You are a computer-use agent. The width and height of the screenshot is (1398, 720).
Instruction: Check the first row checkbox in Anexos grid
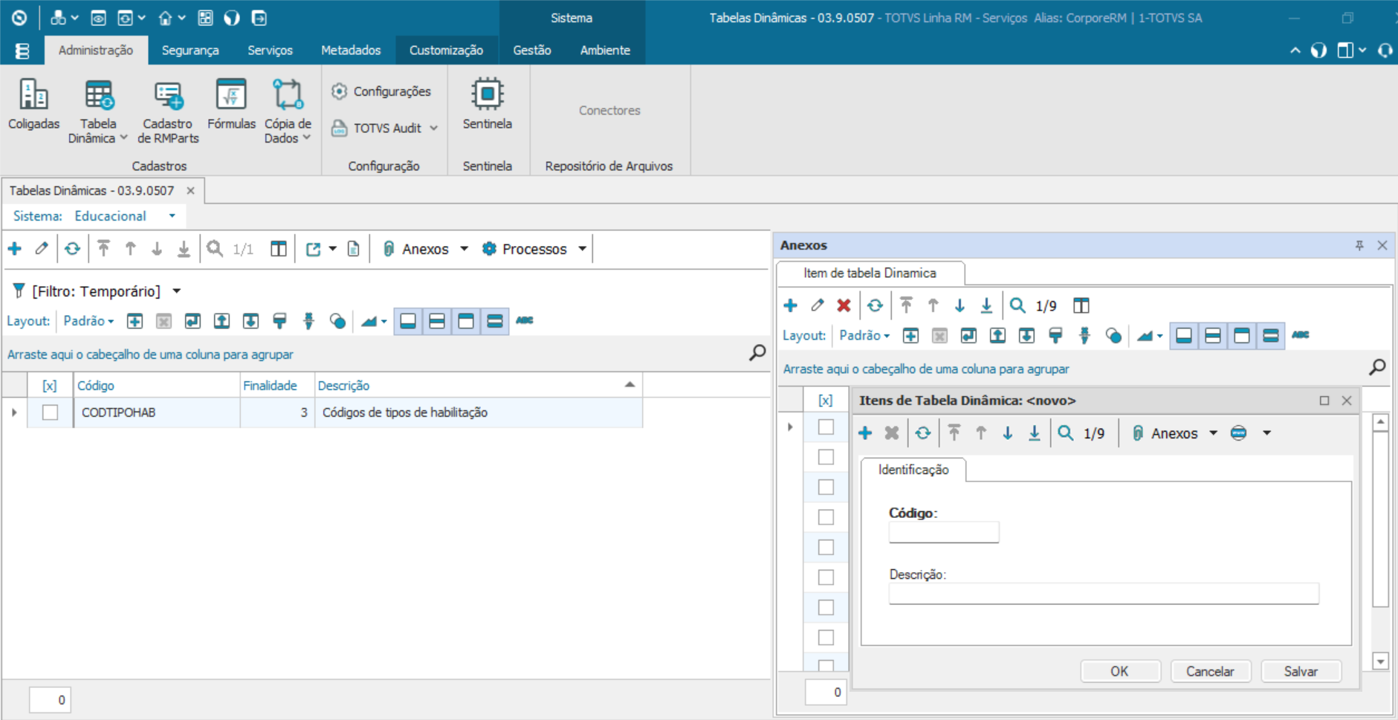click(x=826, y=427)
